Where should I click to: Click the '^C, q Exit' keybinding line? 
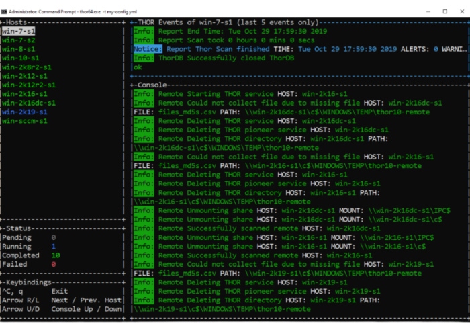tap(35, 291)
